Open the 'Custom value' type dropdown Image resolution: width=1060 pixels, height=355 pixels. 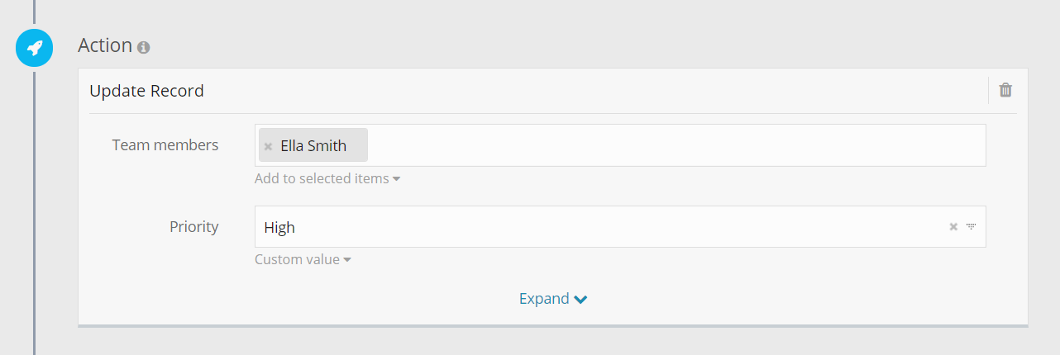coord(298,259)
